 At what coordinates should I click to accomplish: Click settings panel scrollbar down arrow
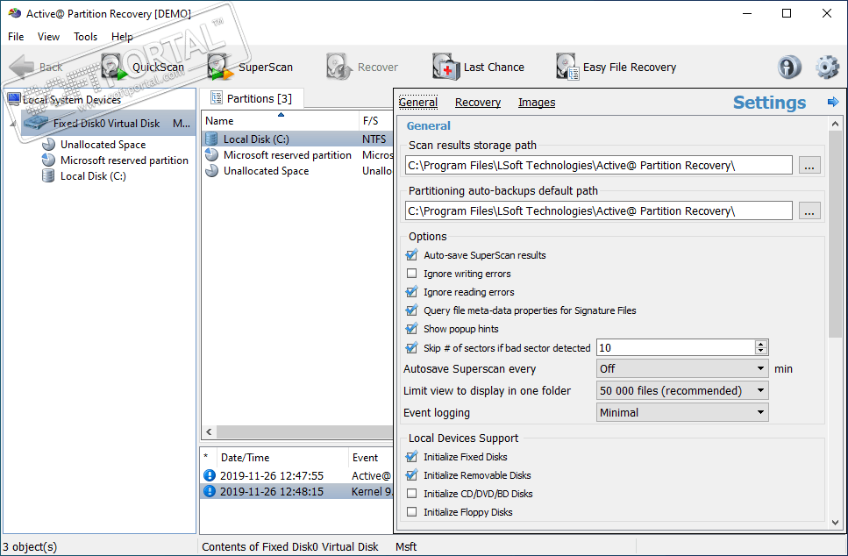coord(836,523)
